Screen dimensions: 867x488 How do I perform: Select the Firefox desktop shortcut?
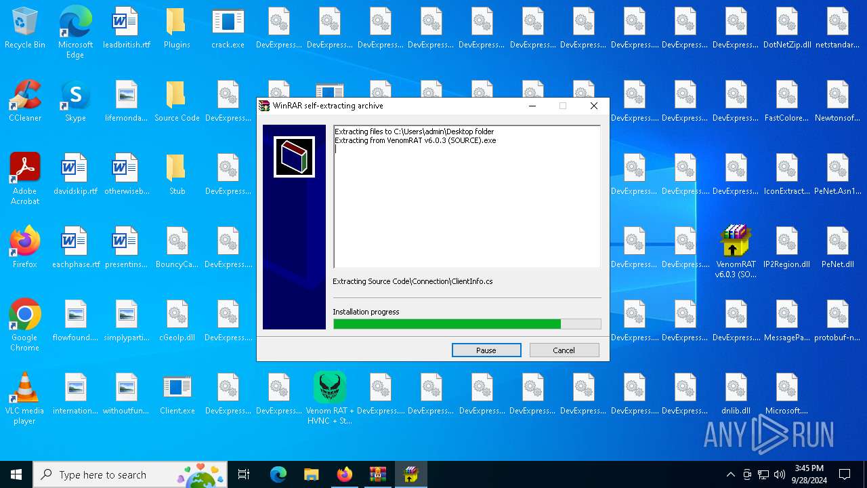[x=25, y=247]
